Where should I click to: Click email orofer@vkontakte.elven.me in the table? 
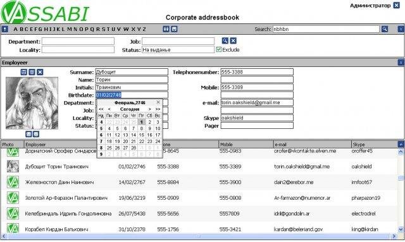click(x=305, y=150)
